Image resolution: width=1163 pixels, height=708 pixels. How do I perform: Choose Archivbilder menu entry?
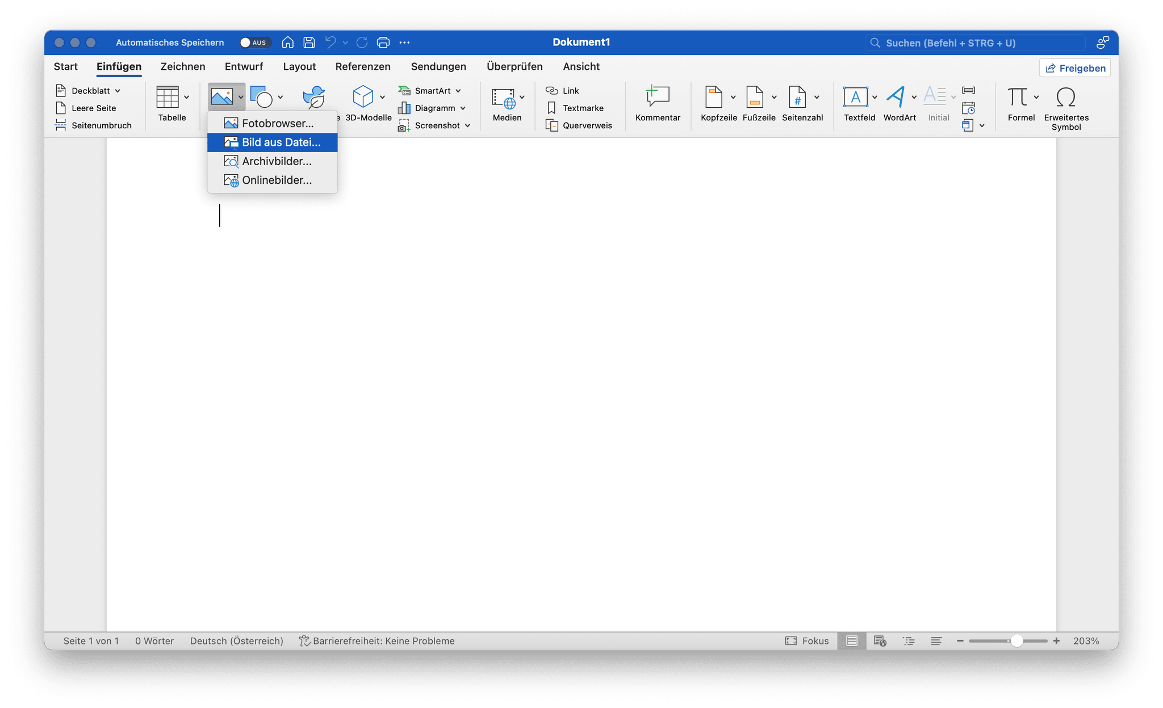pos(273,161)
